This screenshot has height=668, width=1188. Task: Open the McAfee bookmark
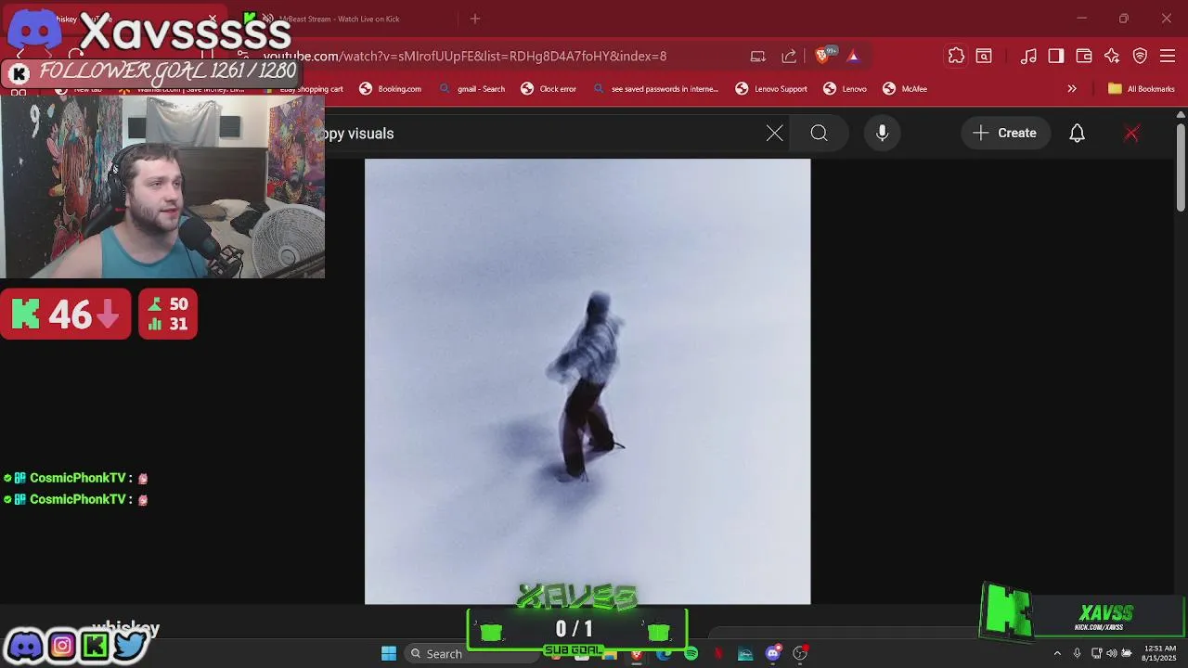point(905,89)
